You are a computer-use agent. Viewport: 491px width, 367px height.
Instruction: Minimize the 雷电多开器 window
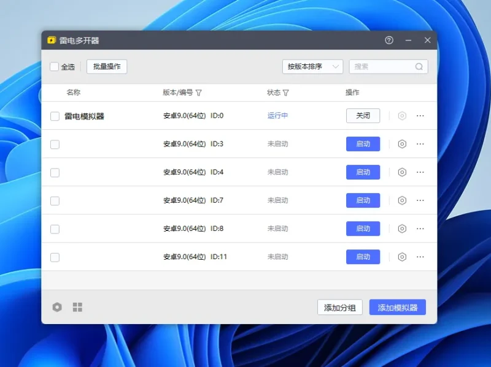(408, 40)
